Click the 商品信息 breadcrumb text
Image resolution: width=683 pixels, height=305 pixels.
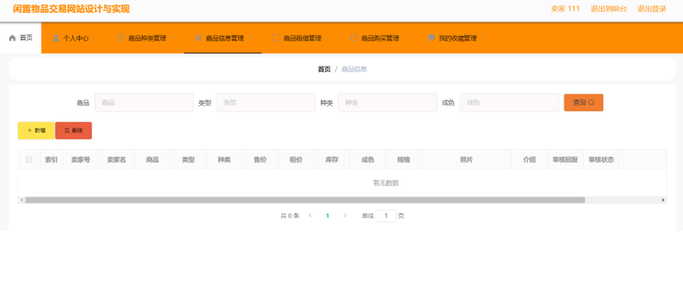click(354, 69)
